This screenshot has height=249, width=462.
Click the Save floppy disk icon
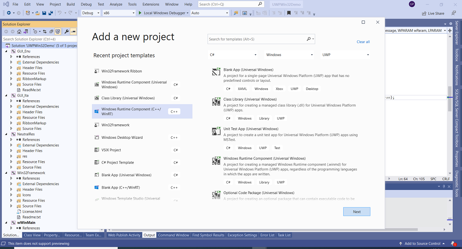click(44, 13)
